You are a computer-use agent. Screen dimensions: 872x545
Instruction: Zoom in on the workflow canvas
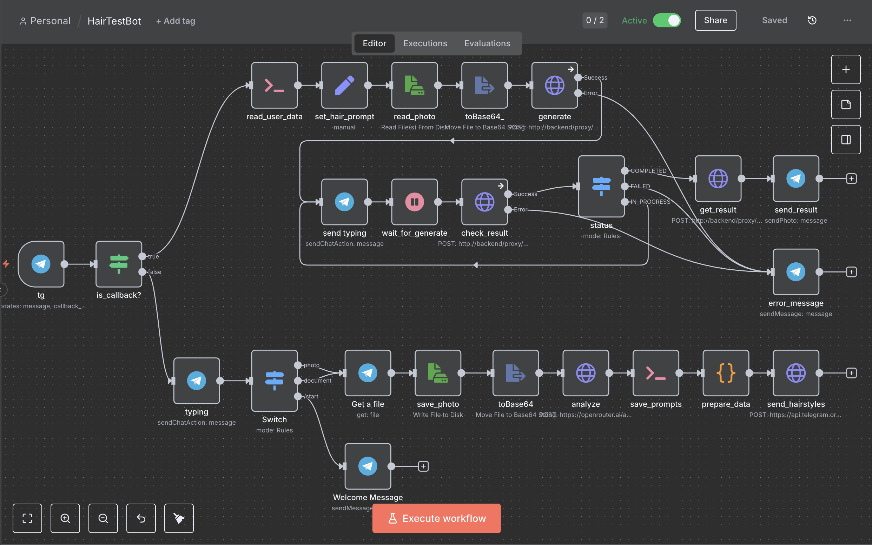tap(65, 518)
